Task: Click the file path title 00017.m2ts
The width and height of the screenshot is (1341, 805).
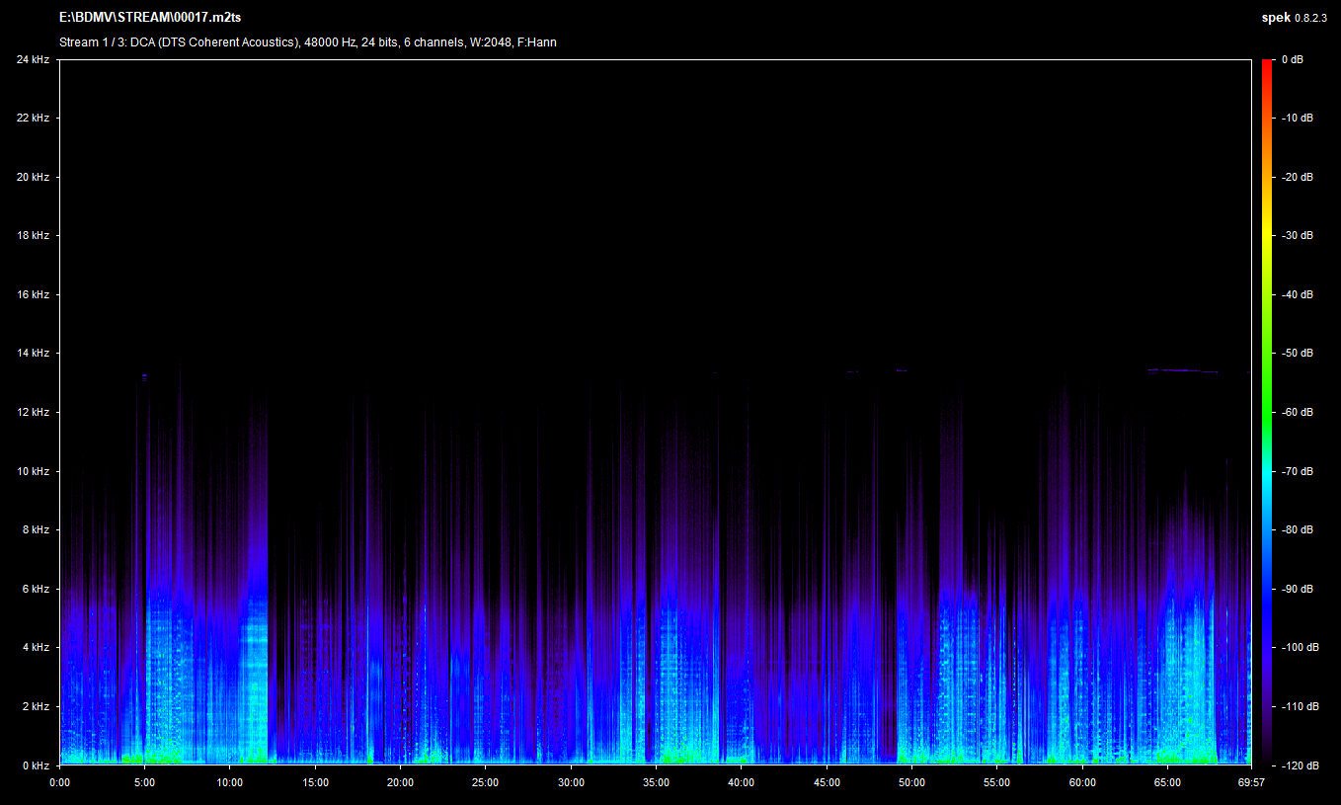Action: [x=150, y=17]
